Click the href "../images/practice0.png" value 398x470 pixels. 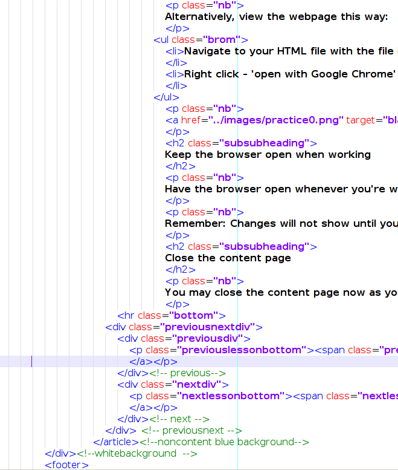275,120
